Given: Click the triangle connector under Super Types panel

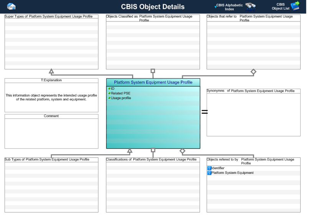Looking at the screenshot, I should [51, 71].
